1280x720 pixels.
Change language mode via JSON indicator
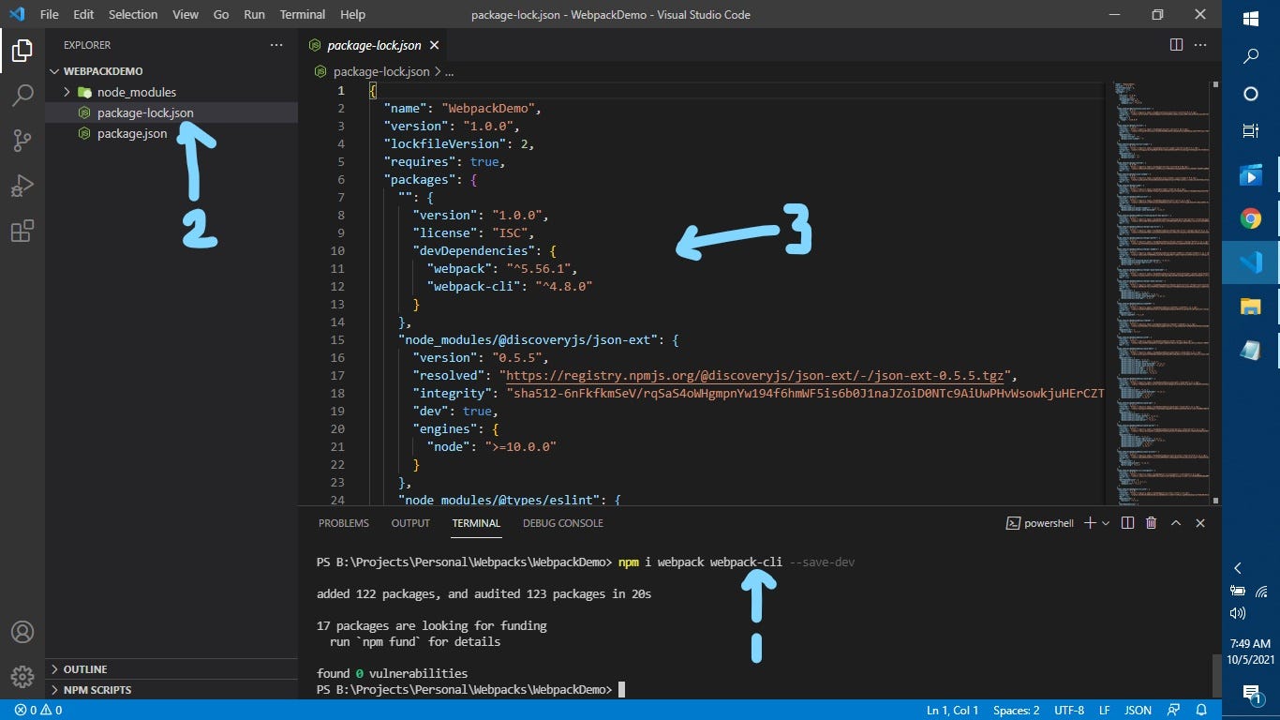coord(1138,711)
